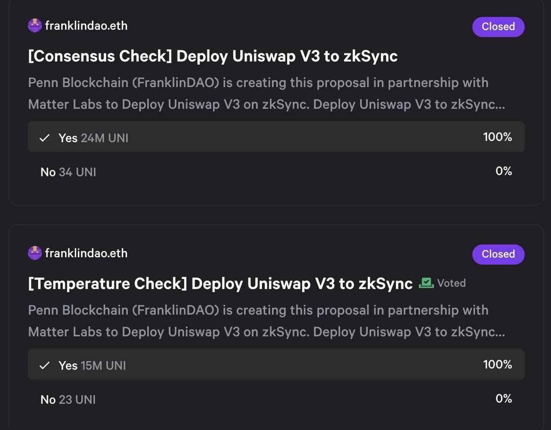Select the No 23 UNI result row
This screenshot has height=430, width=551.
tap(275, 399)
